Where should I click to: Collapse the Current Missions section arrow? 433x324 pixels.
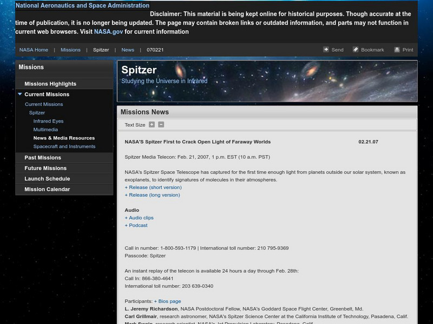(20, 94)
